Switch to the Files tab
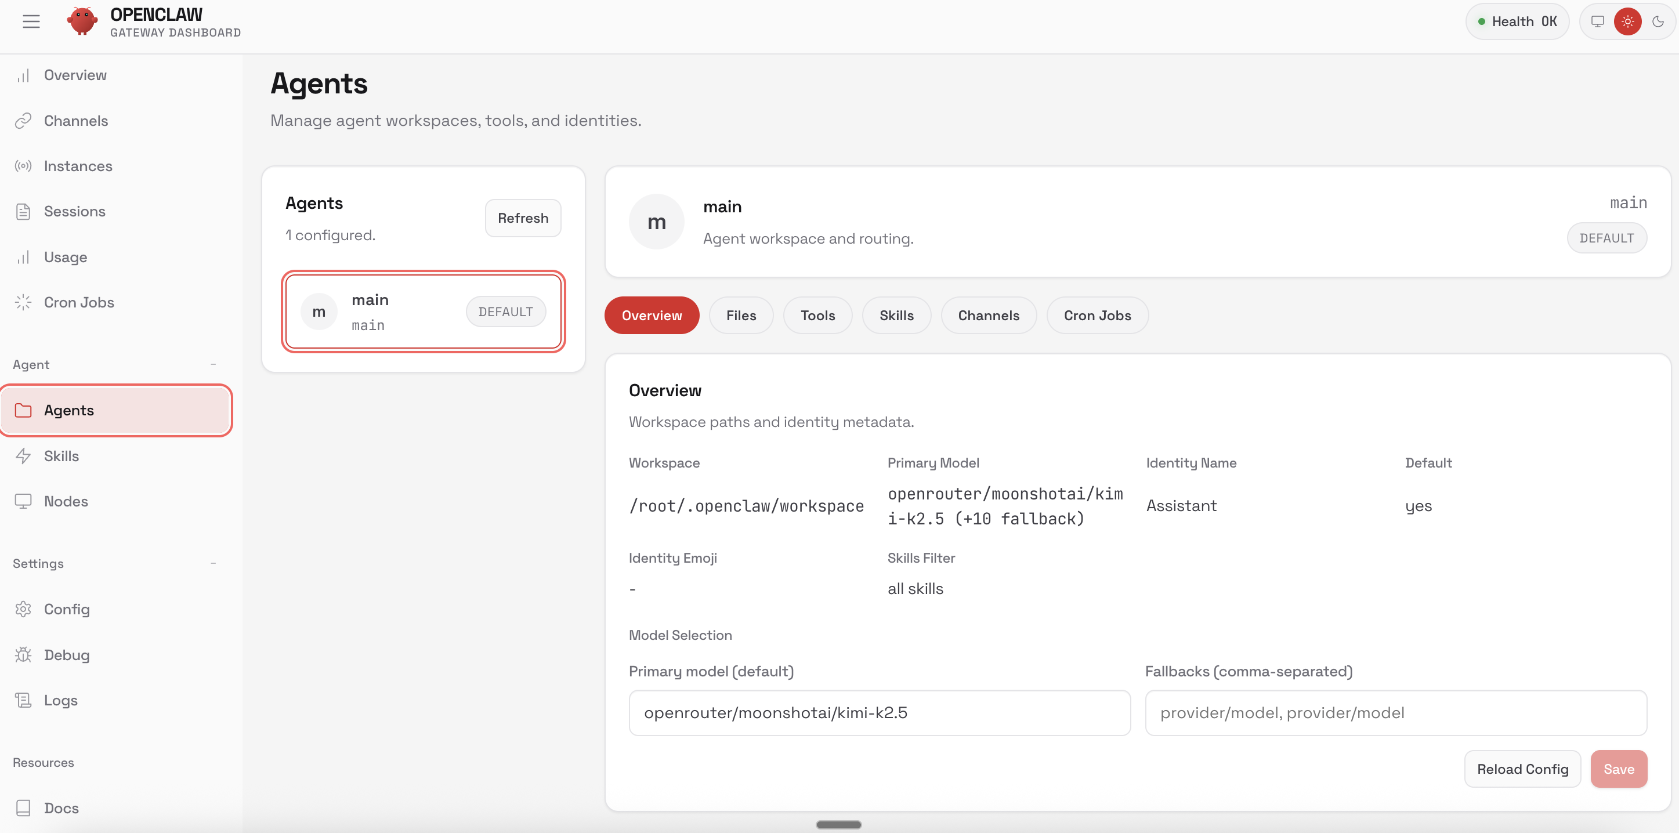Screen dimensions: 1679x833 point(741,316)
